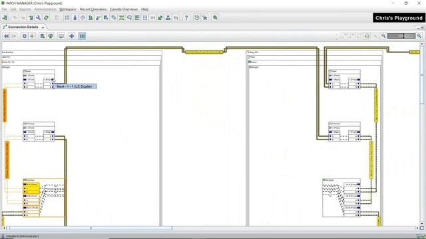Click the fit-to-width zoom icon

[367, 36]
